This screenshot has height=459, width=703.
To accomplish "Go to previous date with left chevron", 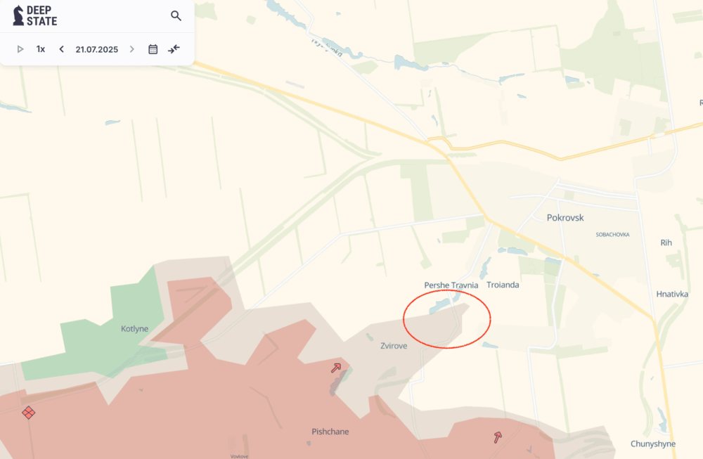I will tap(61, 49).
